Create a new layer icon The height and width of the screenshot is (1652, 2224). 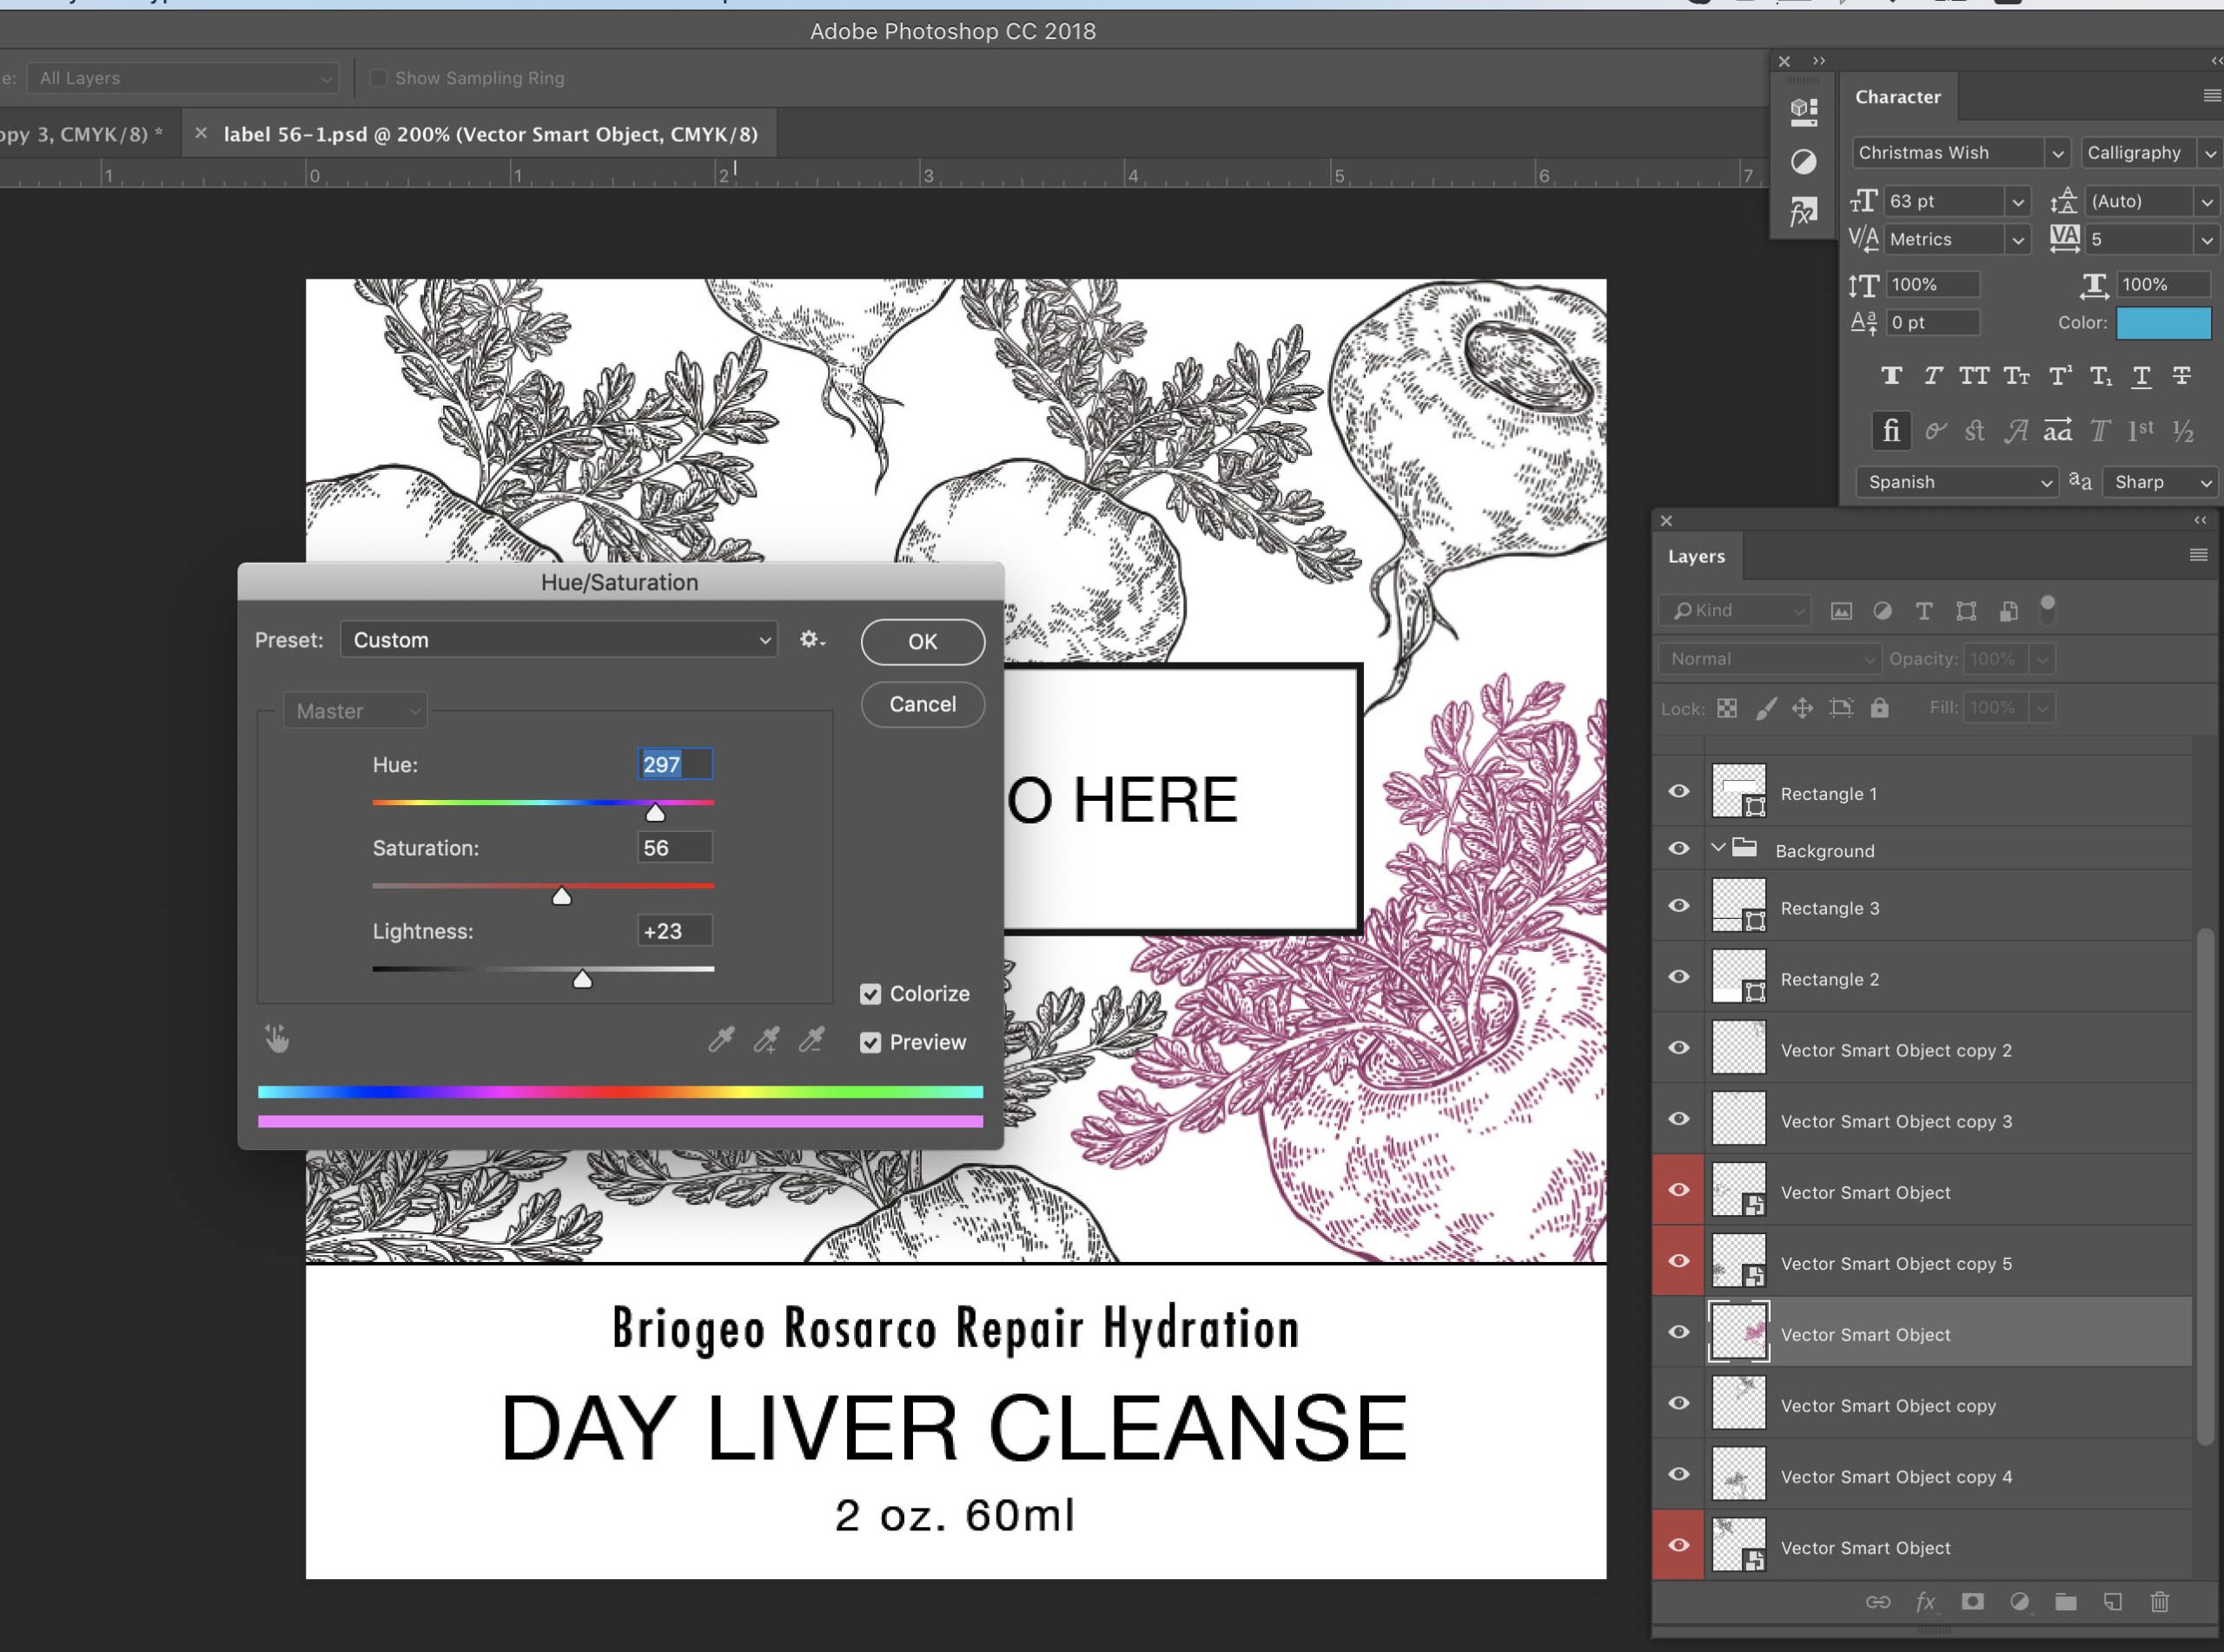tap(2112, 1601)
